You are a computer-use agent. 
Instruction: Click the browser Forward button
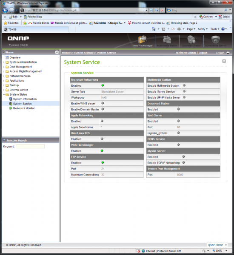[x=11, y=10]
